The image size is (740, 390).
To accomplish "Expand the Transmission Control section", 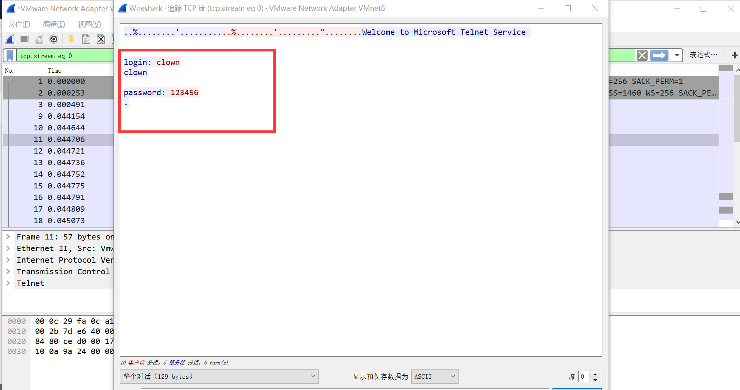I will (x=9, y=272).
